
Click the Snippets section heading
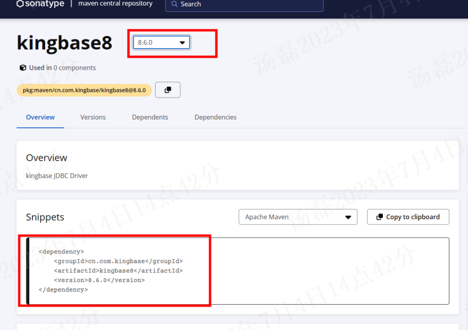pyautogui.click(x=45, y=217)
